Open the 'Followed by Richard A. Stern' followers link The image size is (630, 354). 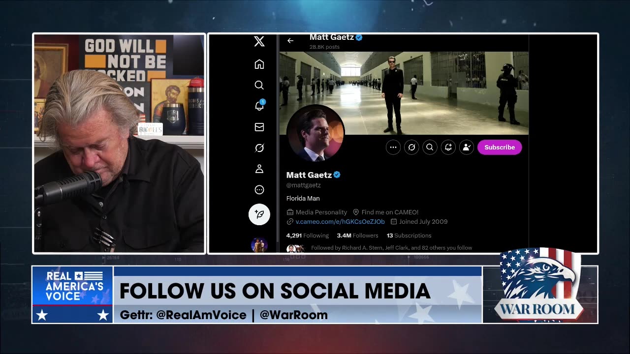(391, 248)
